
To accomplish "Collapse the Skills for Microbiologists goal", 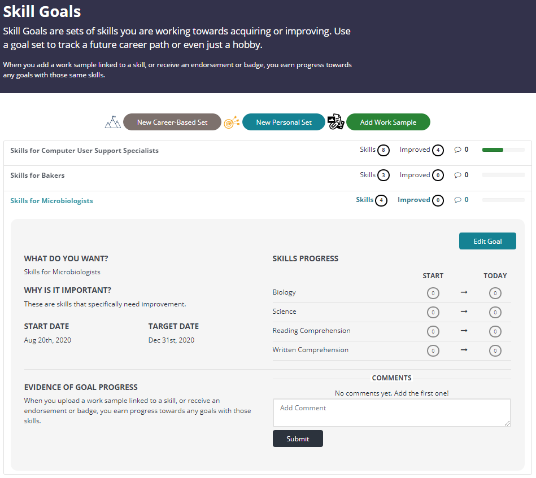I will coord(51,200).
